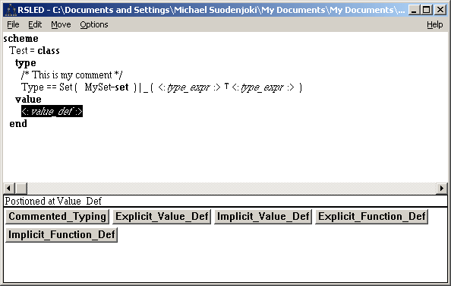Select the highlighted value_def placeholder

52,112
